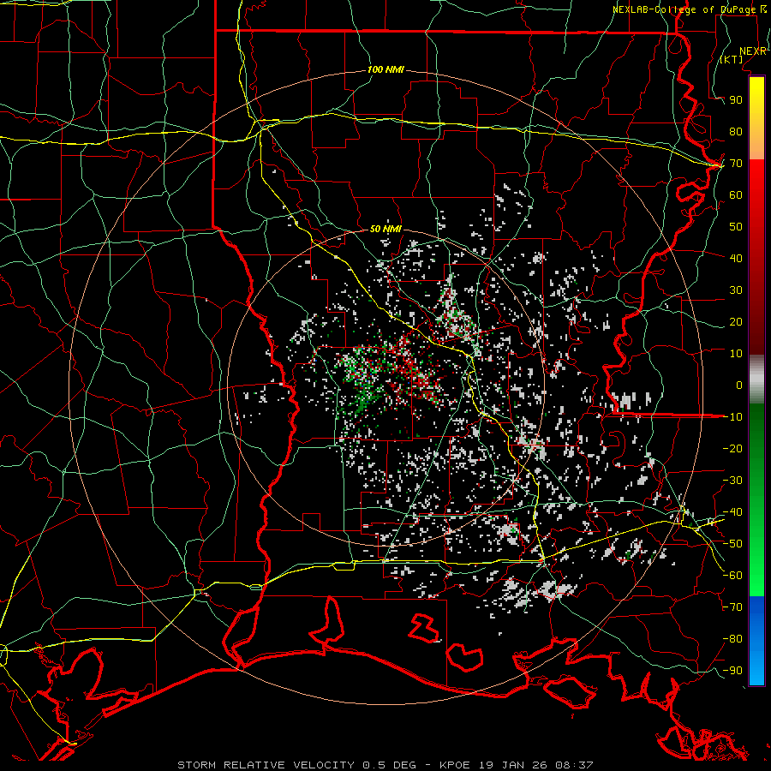Pick the gray zero-velocity color bar segment
This screenshot has height=771, width=771.
756,380
